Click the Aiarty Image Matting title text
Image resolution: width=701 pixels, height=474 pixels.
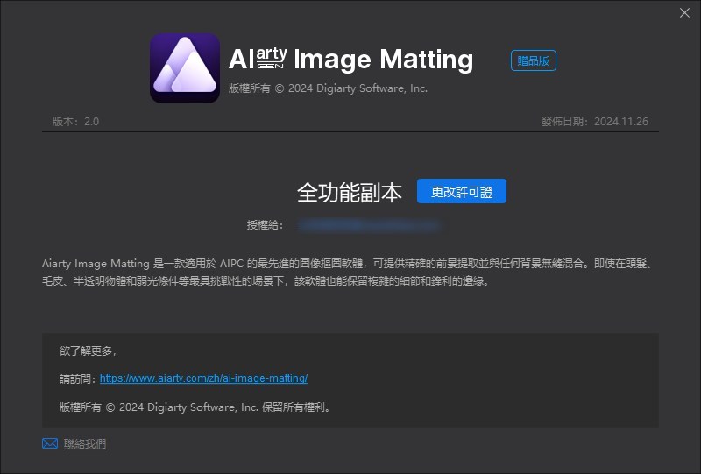pyautogui.click(x=351, y=60)
